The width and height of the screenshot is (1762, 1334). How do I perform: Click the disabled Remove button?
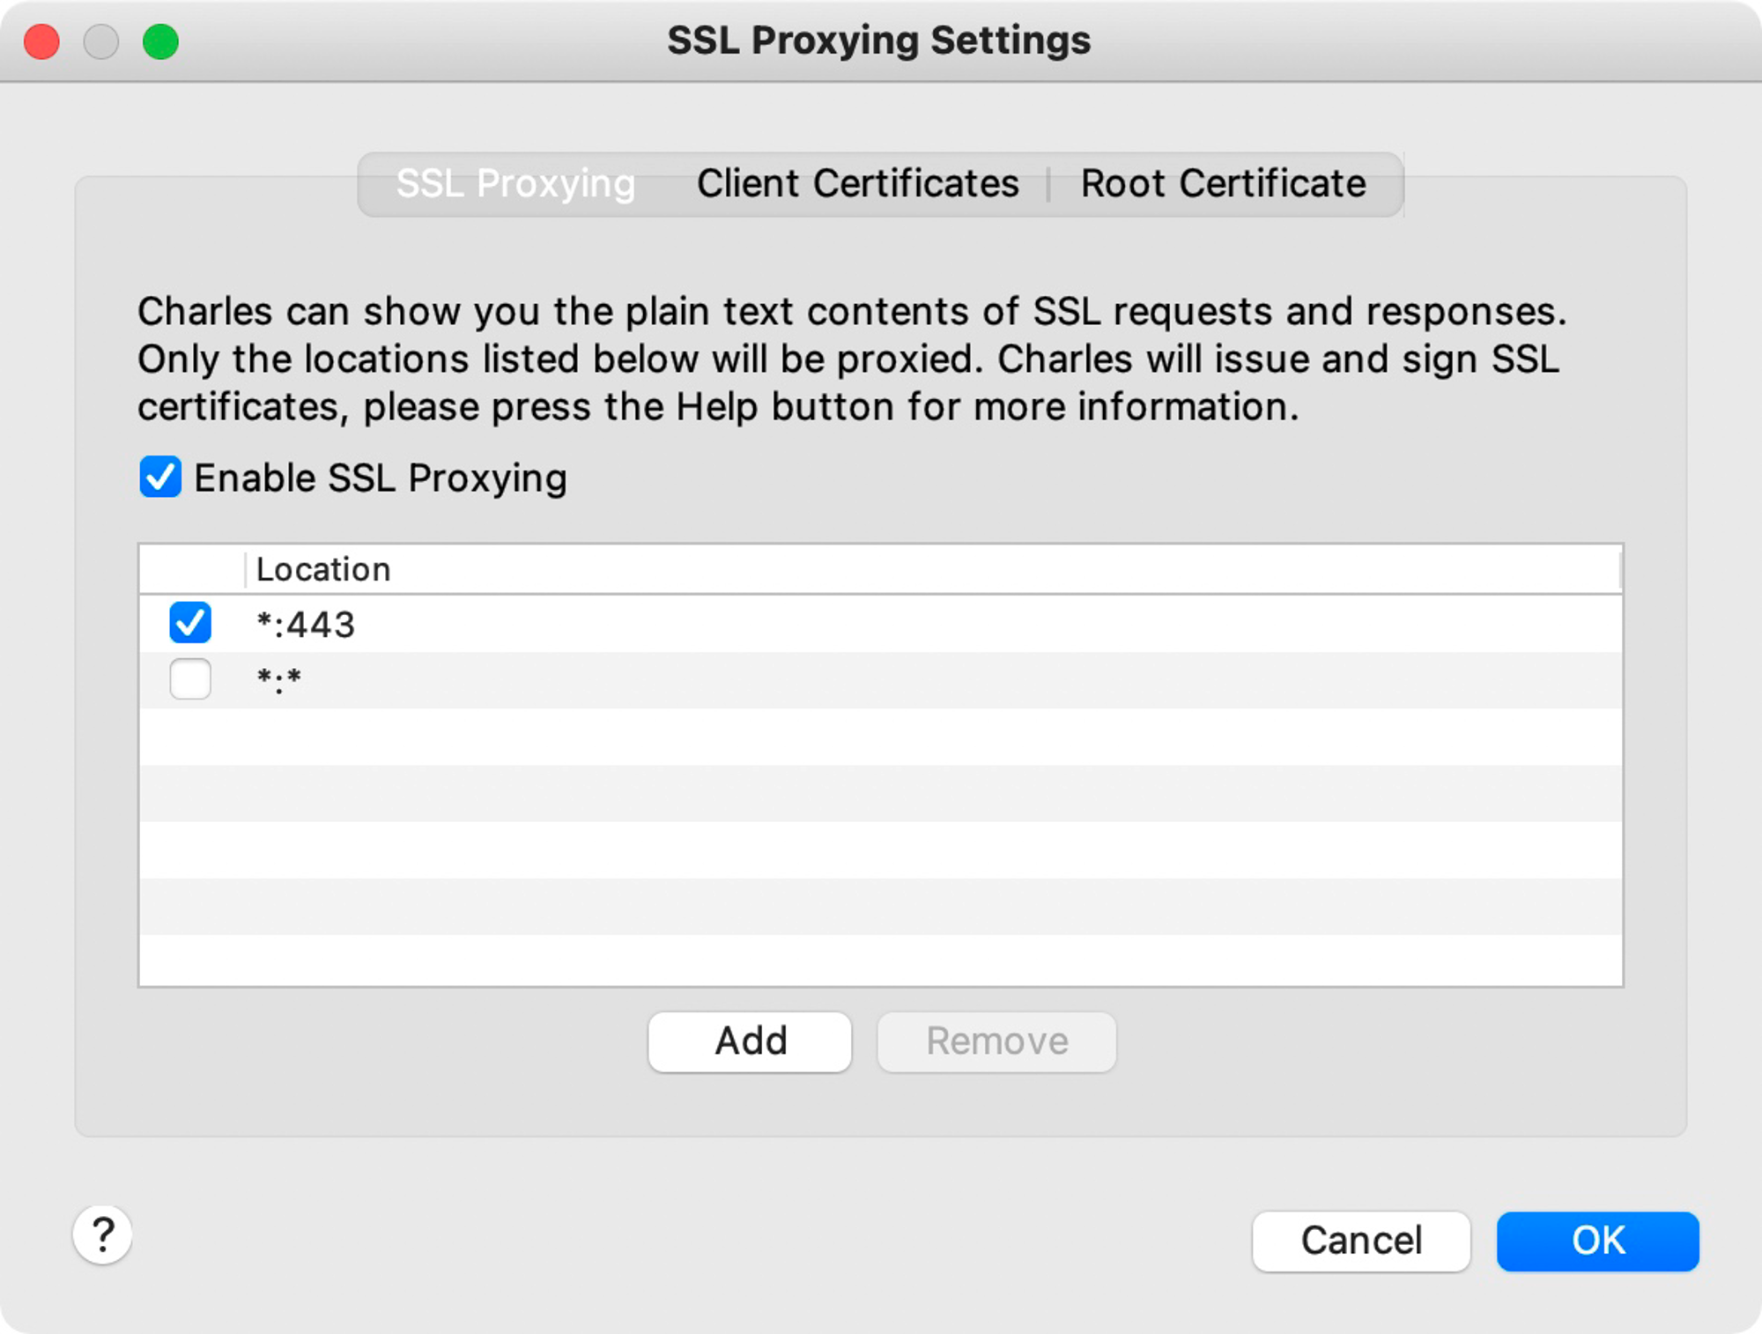[996, 1041]
